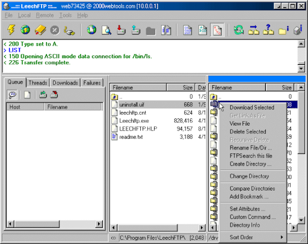Click local list horizontal scroll right arrow
This screenshot has width=308, height=244.
tap(202, 228)
